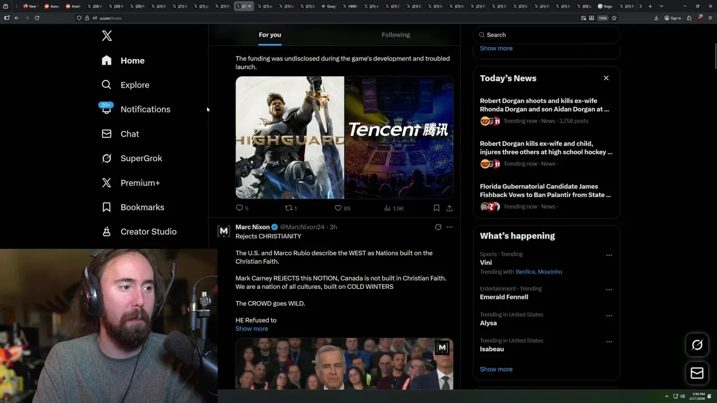Click page vertical scrollbar thumb
Viewport: 717px width, 403px height.
(x=715, y=56)
